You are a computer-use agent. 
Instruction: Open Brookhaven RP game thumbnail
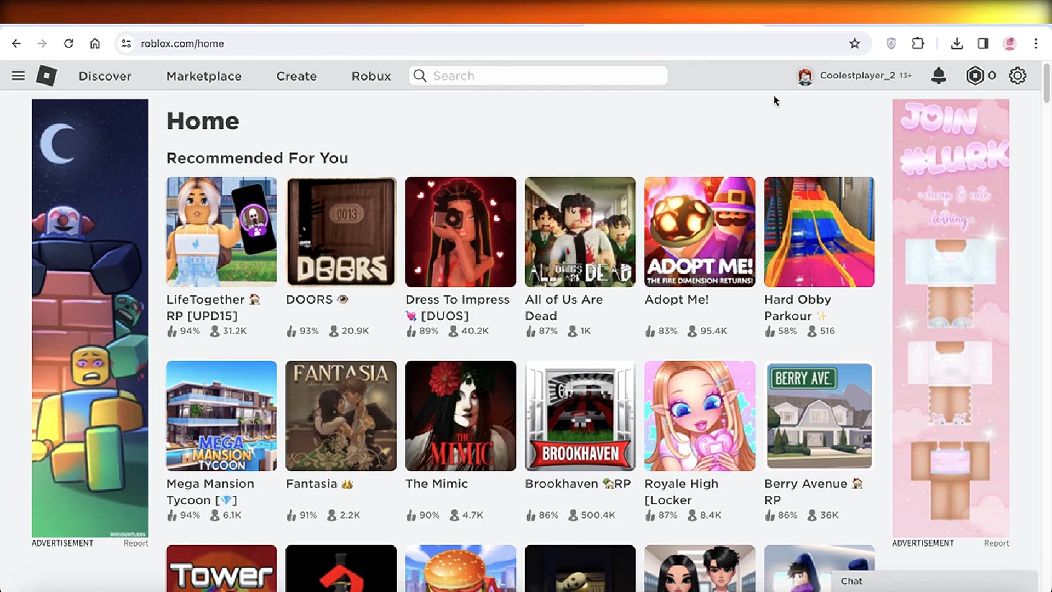pos(580,416)
